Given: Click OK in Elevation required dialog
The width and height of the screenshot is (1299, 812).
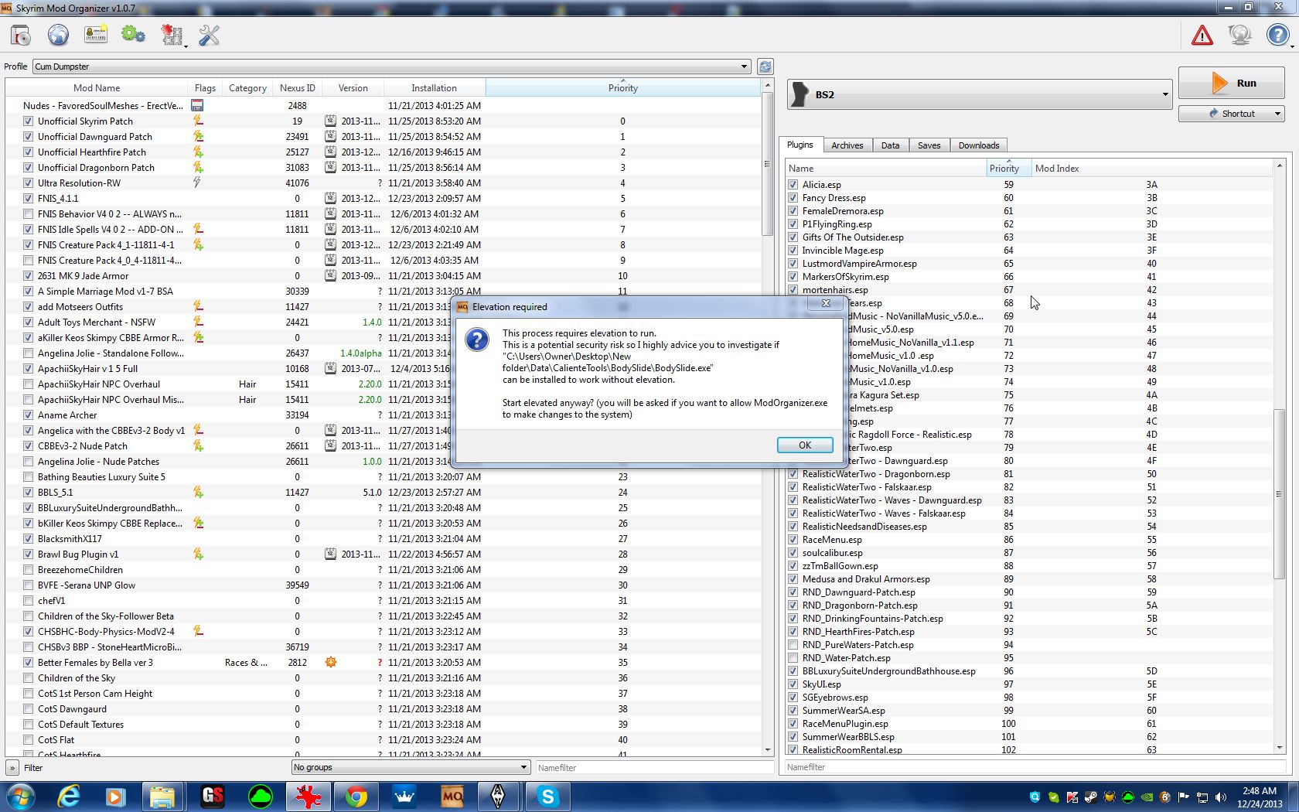Looking at the screenshot, I should point(805,445).
